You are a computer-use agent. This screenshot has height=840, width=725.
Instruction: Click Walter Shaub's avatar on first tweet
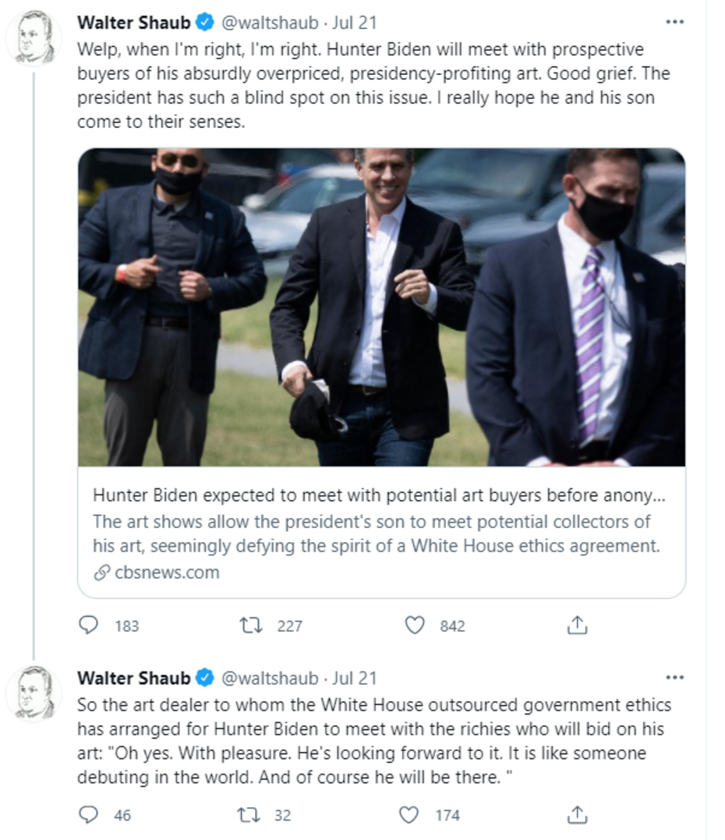pyautogui.click(x=35, y=37)
